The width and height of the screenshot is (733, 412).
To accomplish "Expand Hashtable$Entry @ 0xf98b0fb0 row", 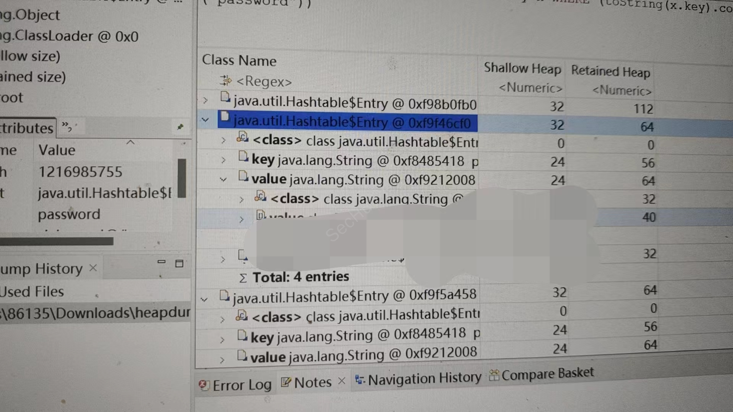I will (205, 101).
